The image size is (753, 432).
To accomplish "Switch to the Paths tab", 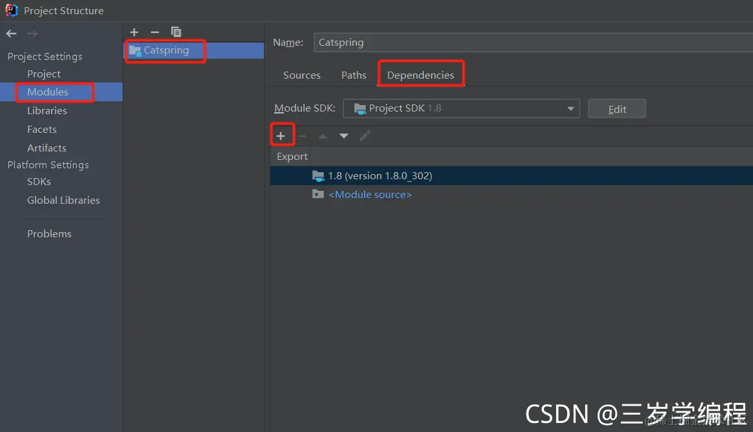I will pos(354,75).
